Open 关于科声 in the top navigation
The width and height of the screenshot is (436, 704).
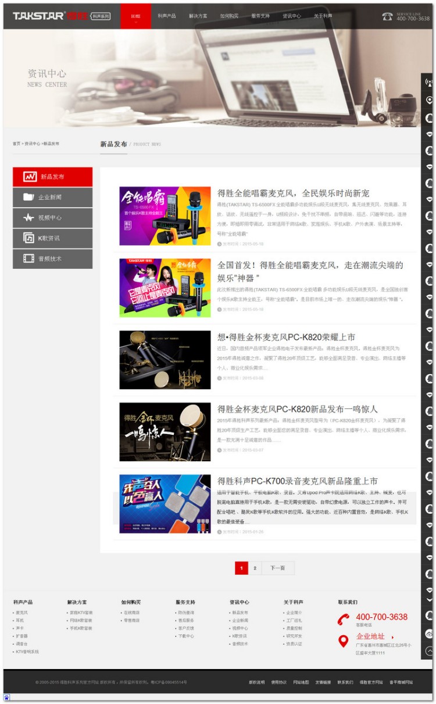point(323,16)
